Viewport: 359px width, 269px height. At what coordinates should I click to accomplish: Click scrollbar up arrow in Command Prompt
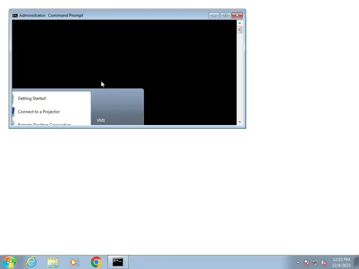click(240, 23)
